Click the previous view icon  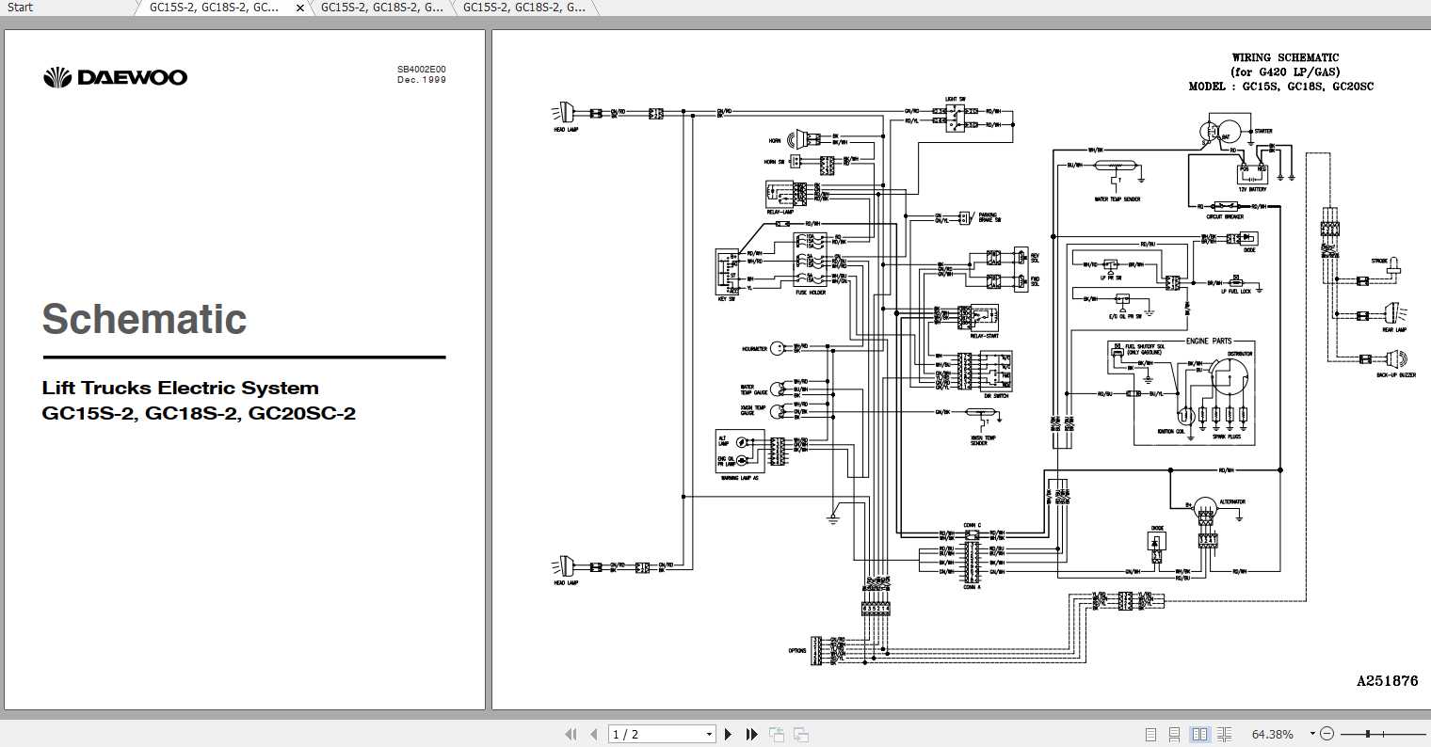coord(777,734)
